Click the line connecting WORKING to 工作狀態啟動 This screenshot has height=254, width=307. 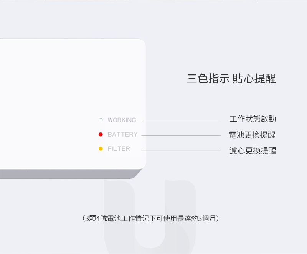click(x=181, y=120)
